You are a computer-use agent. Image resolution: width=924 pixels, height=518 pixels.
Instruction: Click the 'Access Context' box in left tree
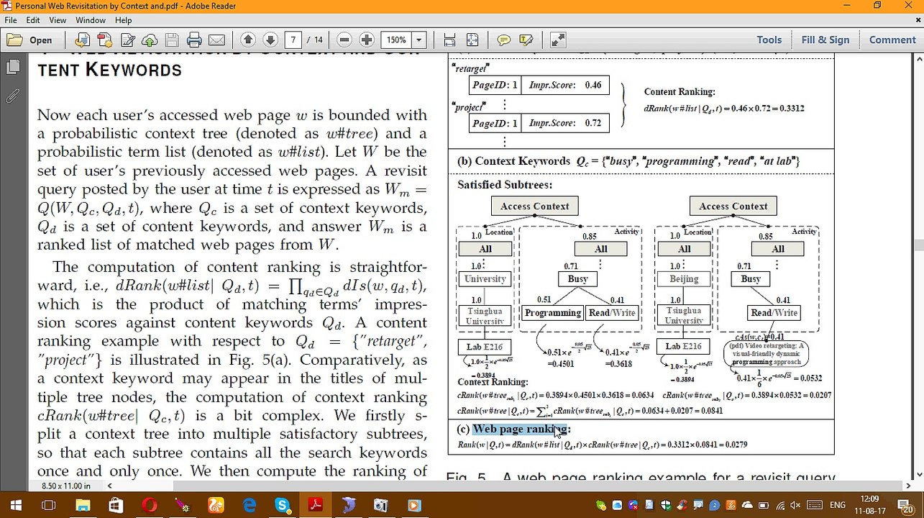(x=534, y=206)
